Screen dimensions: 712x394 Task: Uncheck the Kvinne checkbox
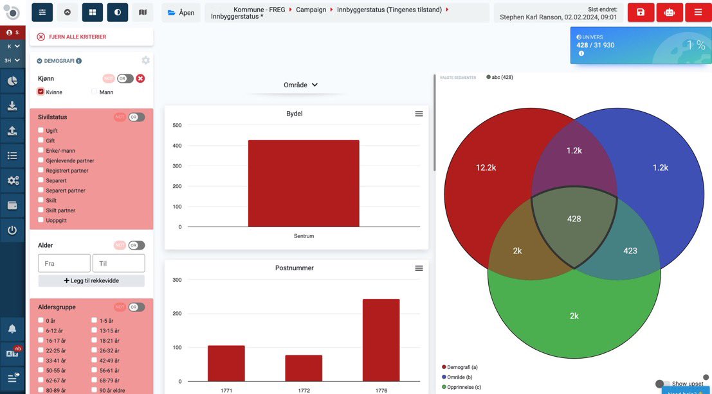[41, 92]
